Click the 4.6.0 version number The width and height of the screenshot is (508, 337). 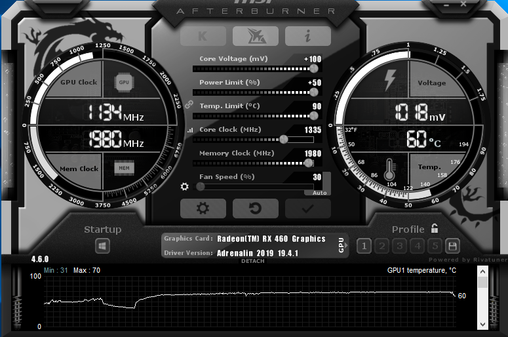[x=40, y=259]
